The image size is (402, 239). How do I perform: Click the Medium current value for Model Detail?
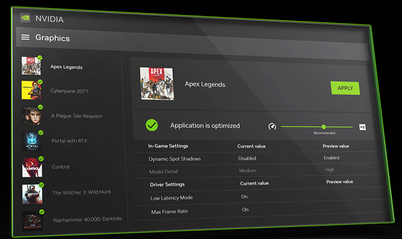click(x=248, y=171)
